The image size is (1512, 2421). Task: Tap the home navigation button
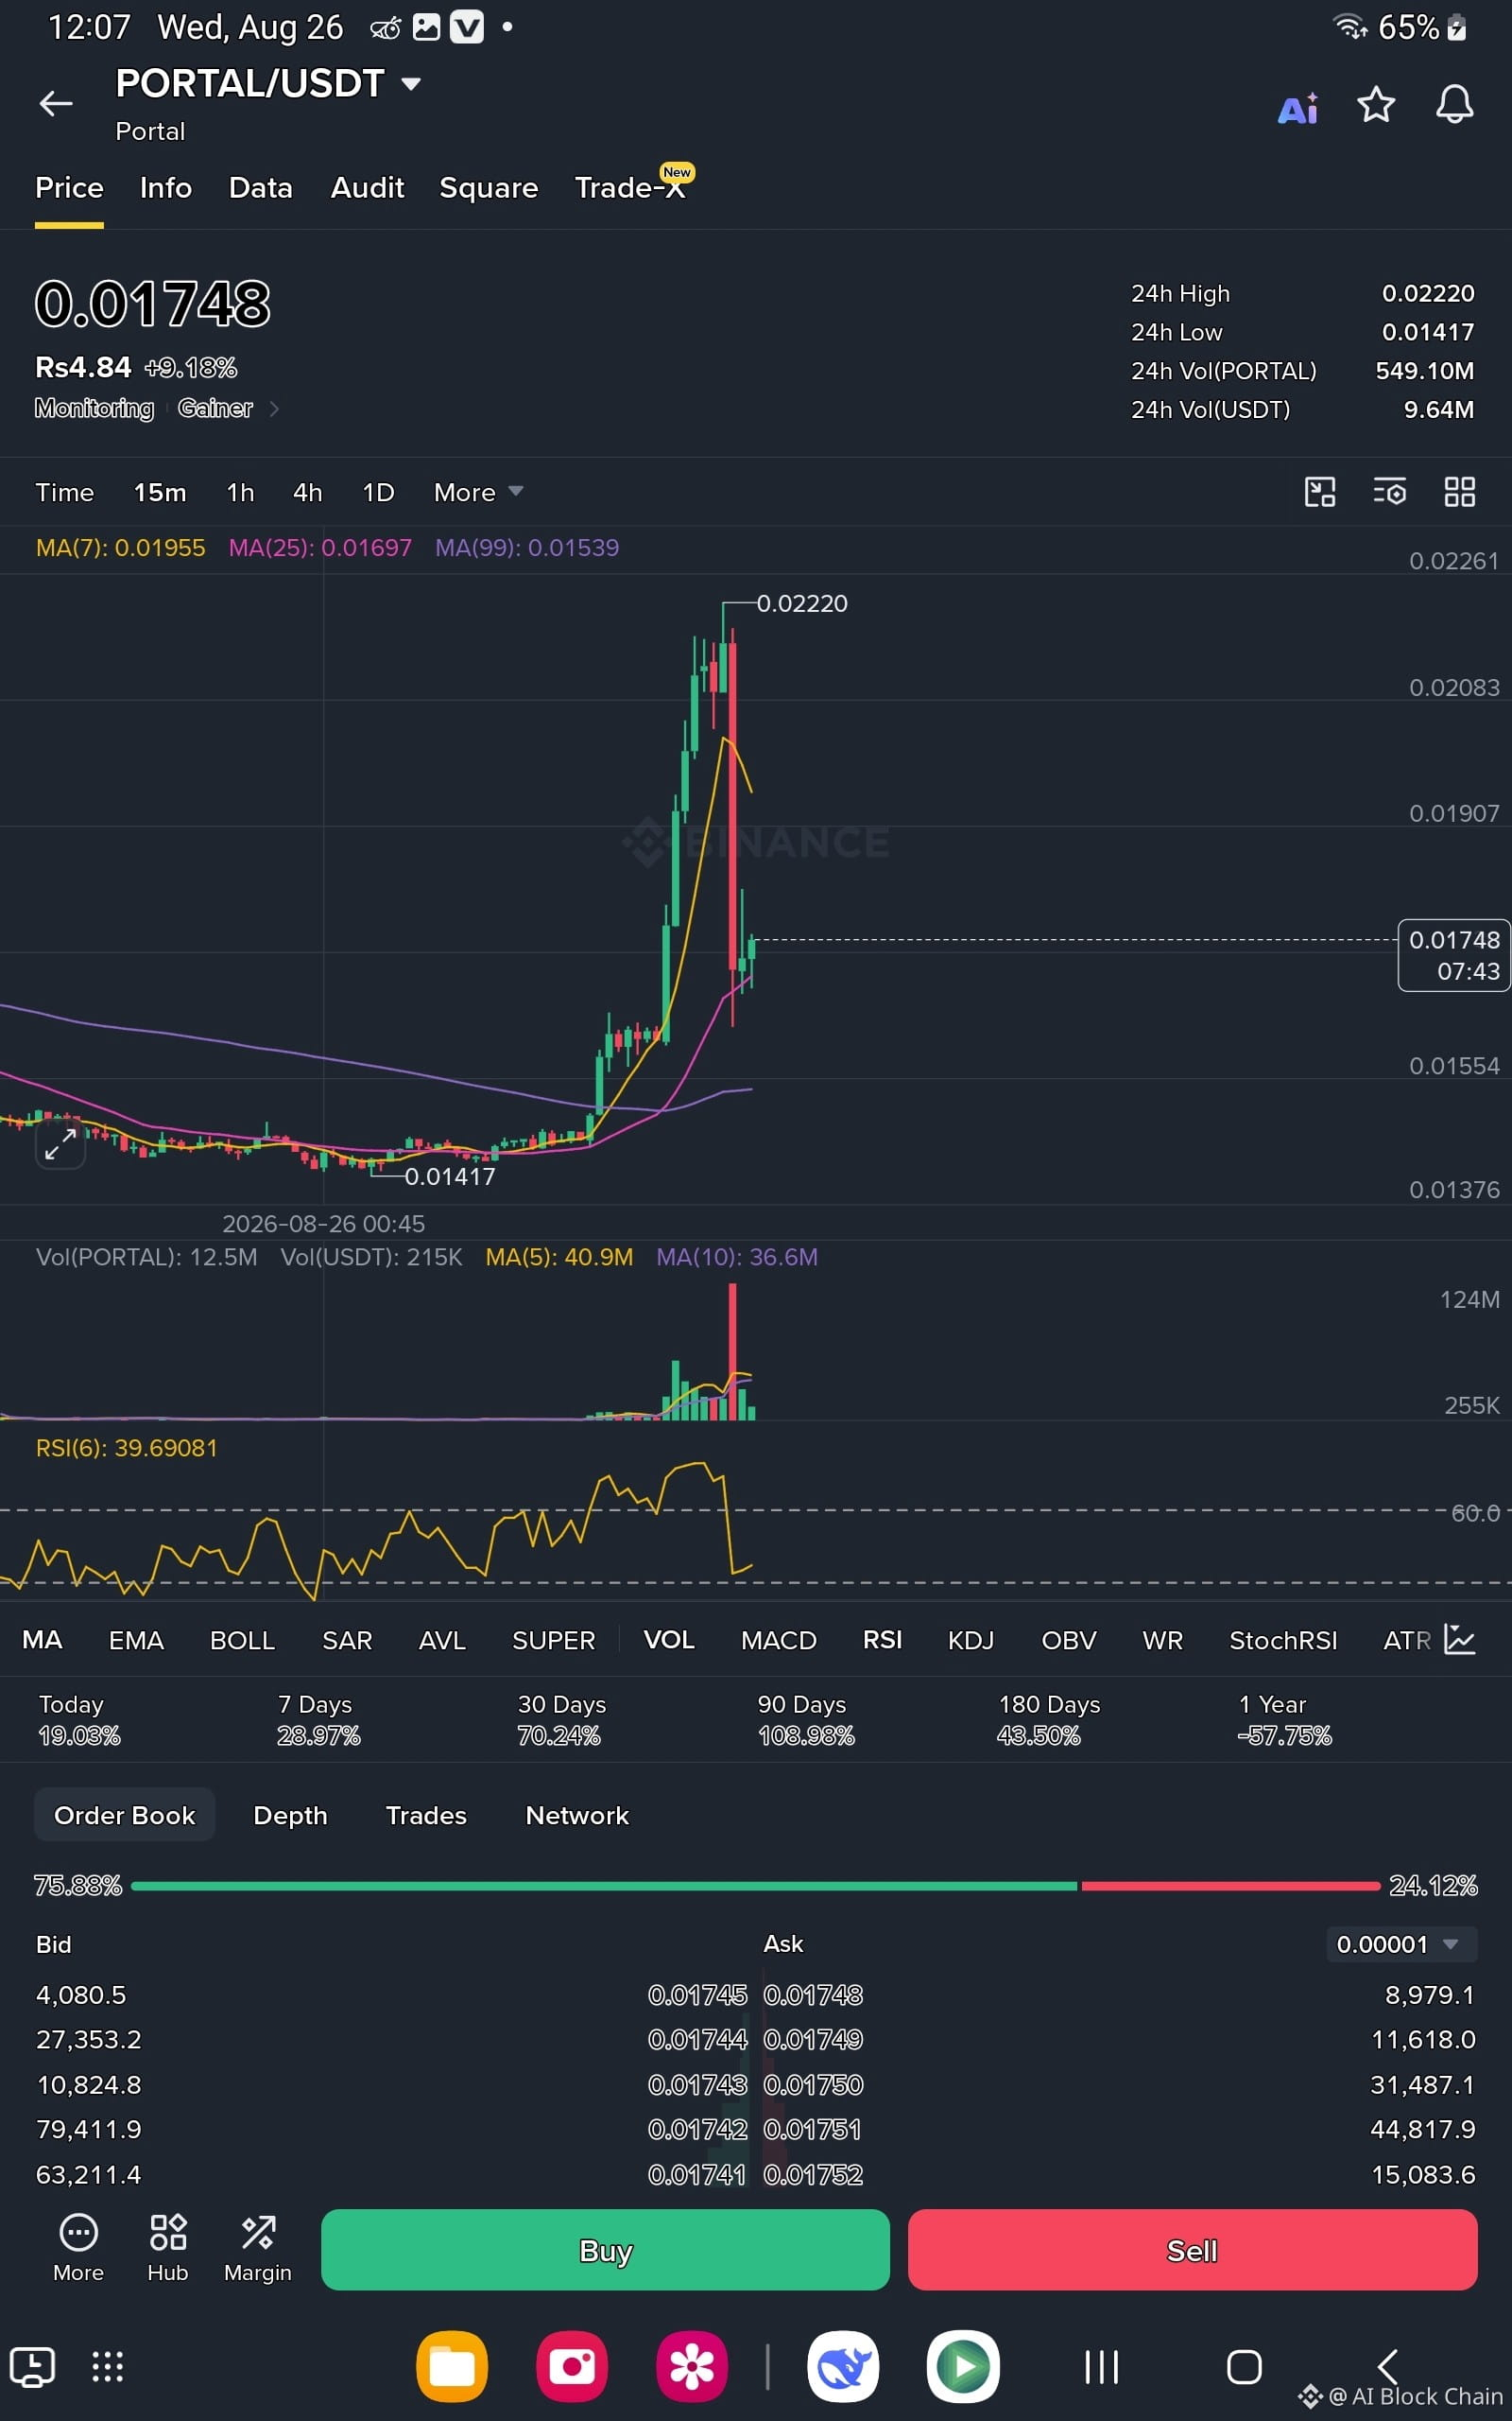1244,2367
